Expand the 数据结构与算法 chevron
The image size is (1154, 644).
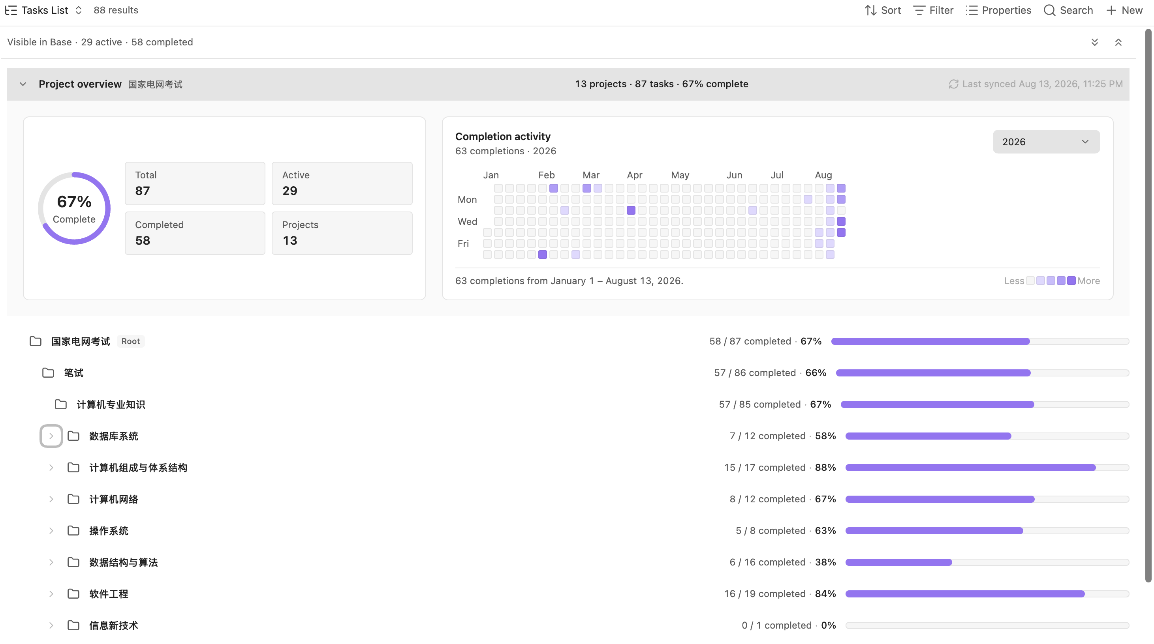coord(51,562)
